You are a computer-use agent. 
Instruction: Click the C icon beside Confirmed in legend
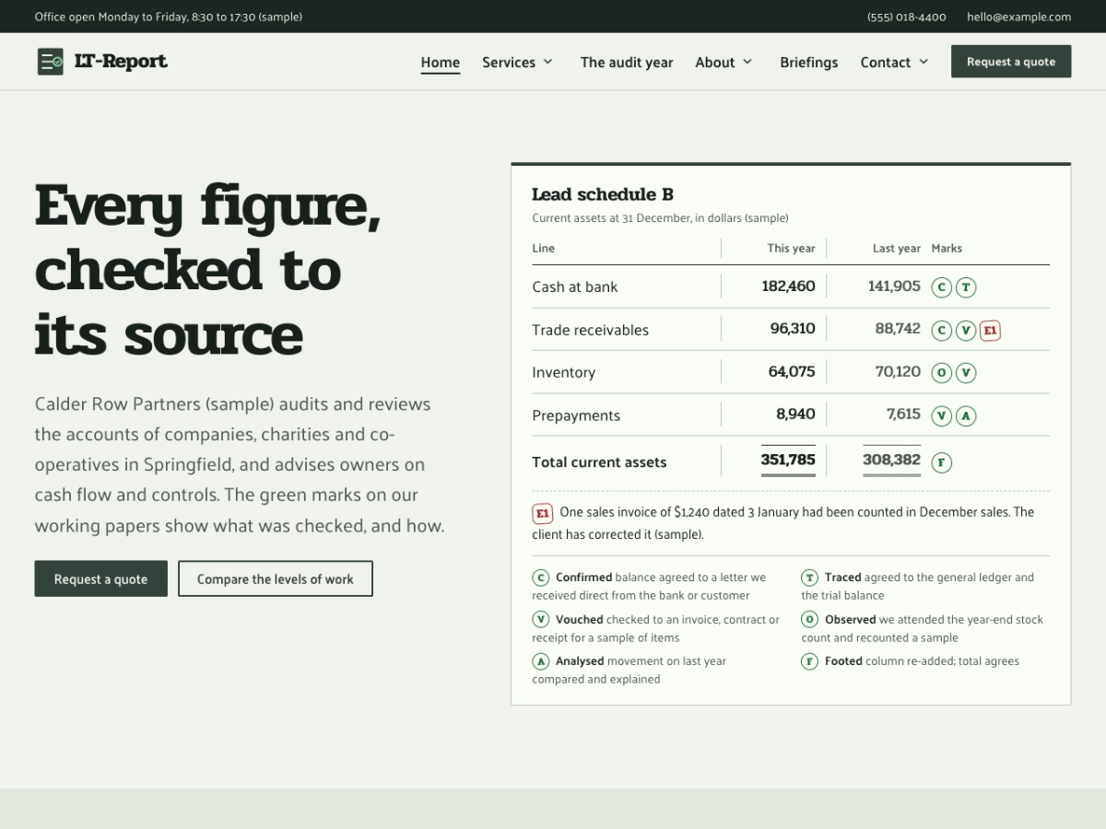(x=541, y=578)
